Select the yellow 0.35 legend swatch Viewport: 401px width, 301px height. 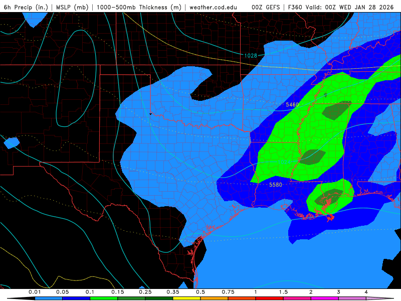187,298
